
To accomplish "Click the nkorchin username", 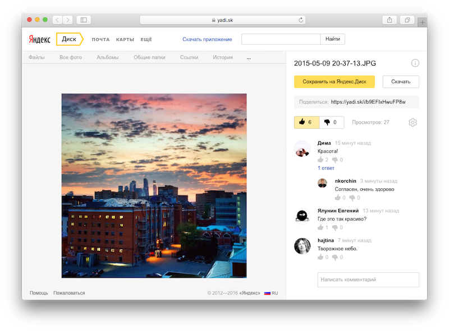I will point(345,181).
